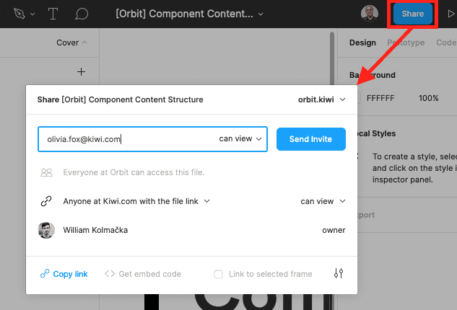Open share advanced settings sliders icon

click(339, 274)
